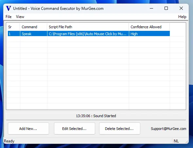Click the Sound Started status message
193x148 pixels.
click(96, 116)
